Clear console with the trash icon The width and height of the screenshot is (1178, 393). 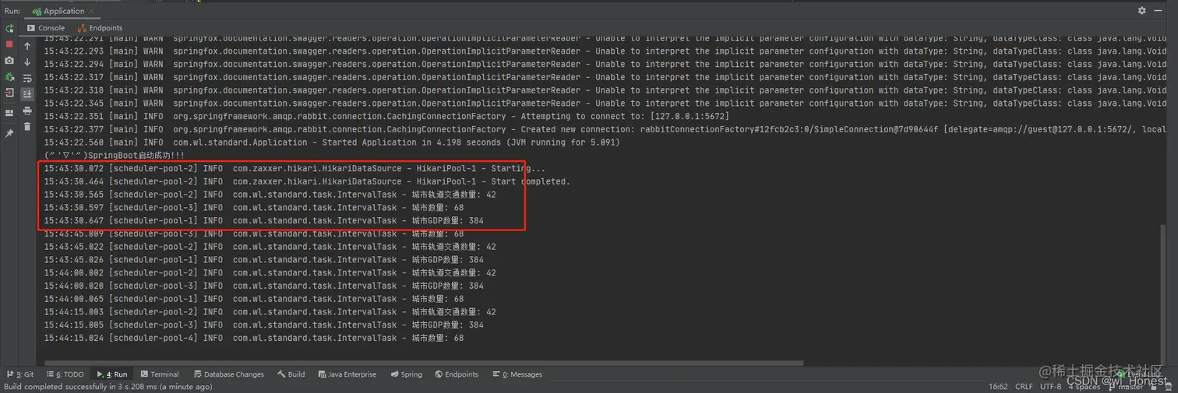pos(27,126)
